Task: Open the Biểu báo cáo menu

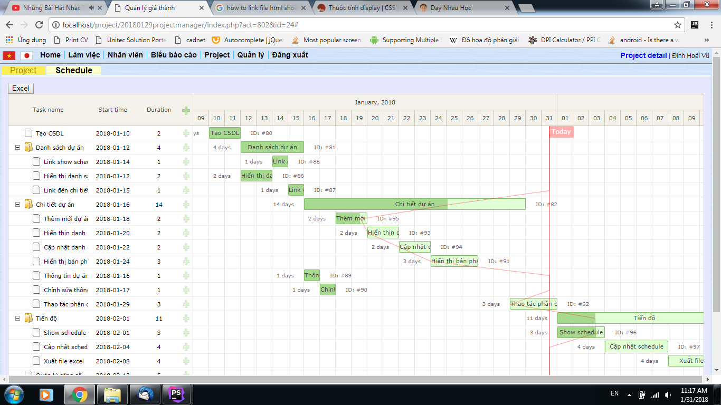Action: point(174,55)
